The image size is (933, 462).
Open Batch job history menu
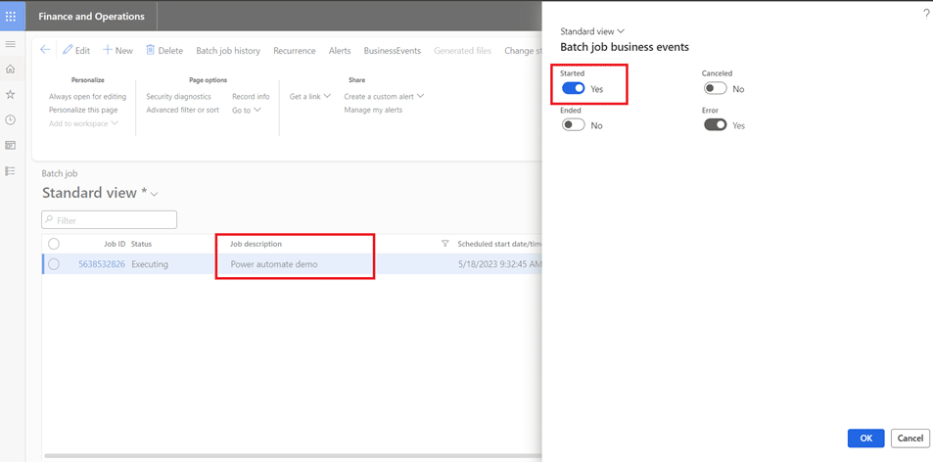tap(228, 51)
